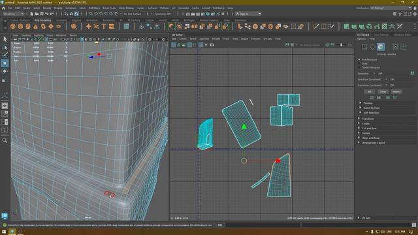This screenshot has height=235, width=418.
Task: Activate the Select tool in the toolbox
Action: tap(5, 39)
